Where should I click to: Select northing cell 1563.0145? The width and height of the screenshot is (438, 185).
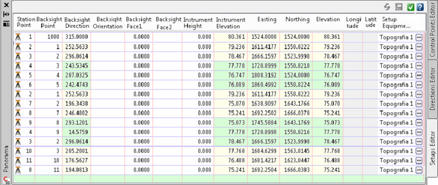tap(296, 151)
